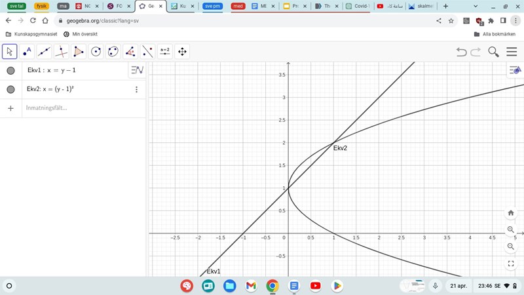Toggle the algebra style bar button

137,70
